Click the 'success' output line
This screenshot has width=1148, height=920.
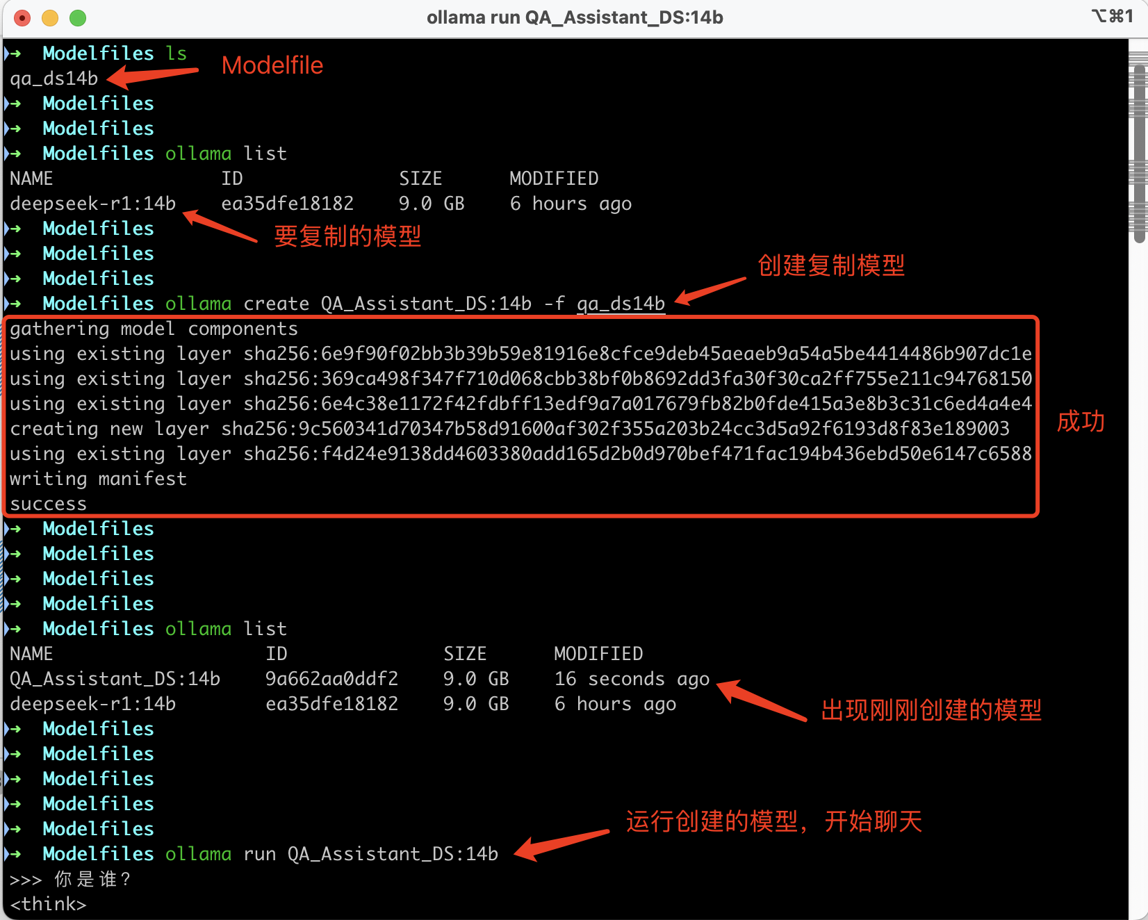click(x=49, y=504)
